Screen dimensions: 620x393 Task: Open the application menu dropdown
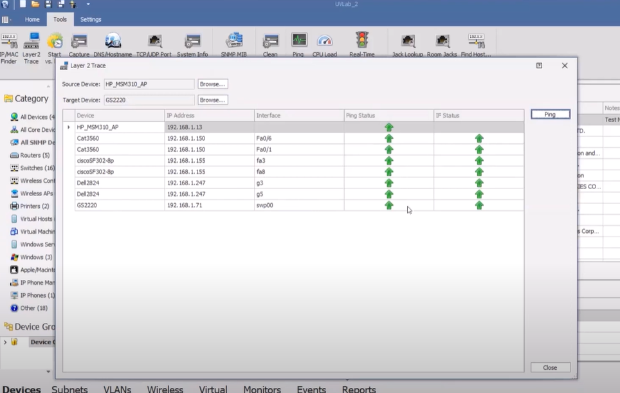[x=6, y=19]
